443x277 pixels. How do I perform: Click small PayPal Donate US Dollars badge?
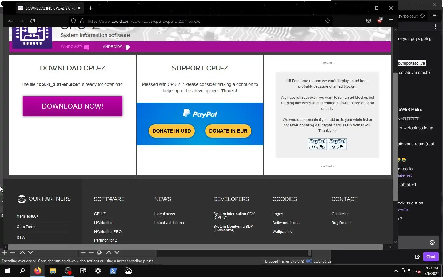point(317,144)
